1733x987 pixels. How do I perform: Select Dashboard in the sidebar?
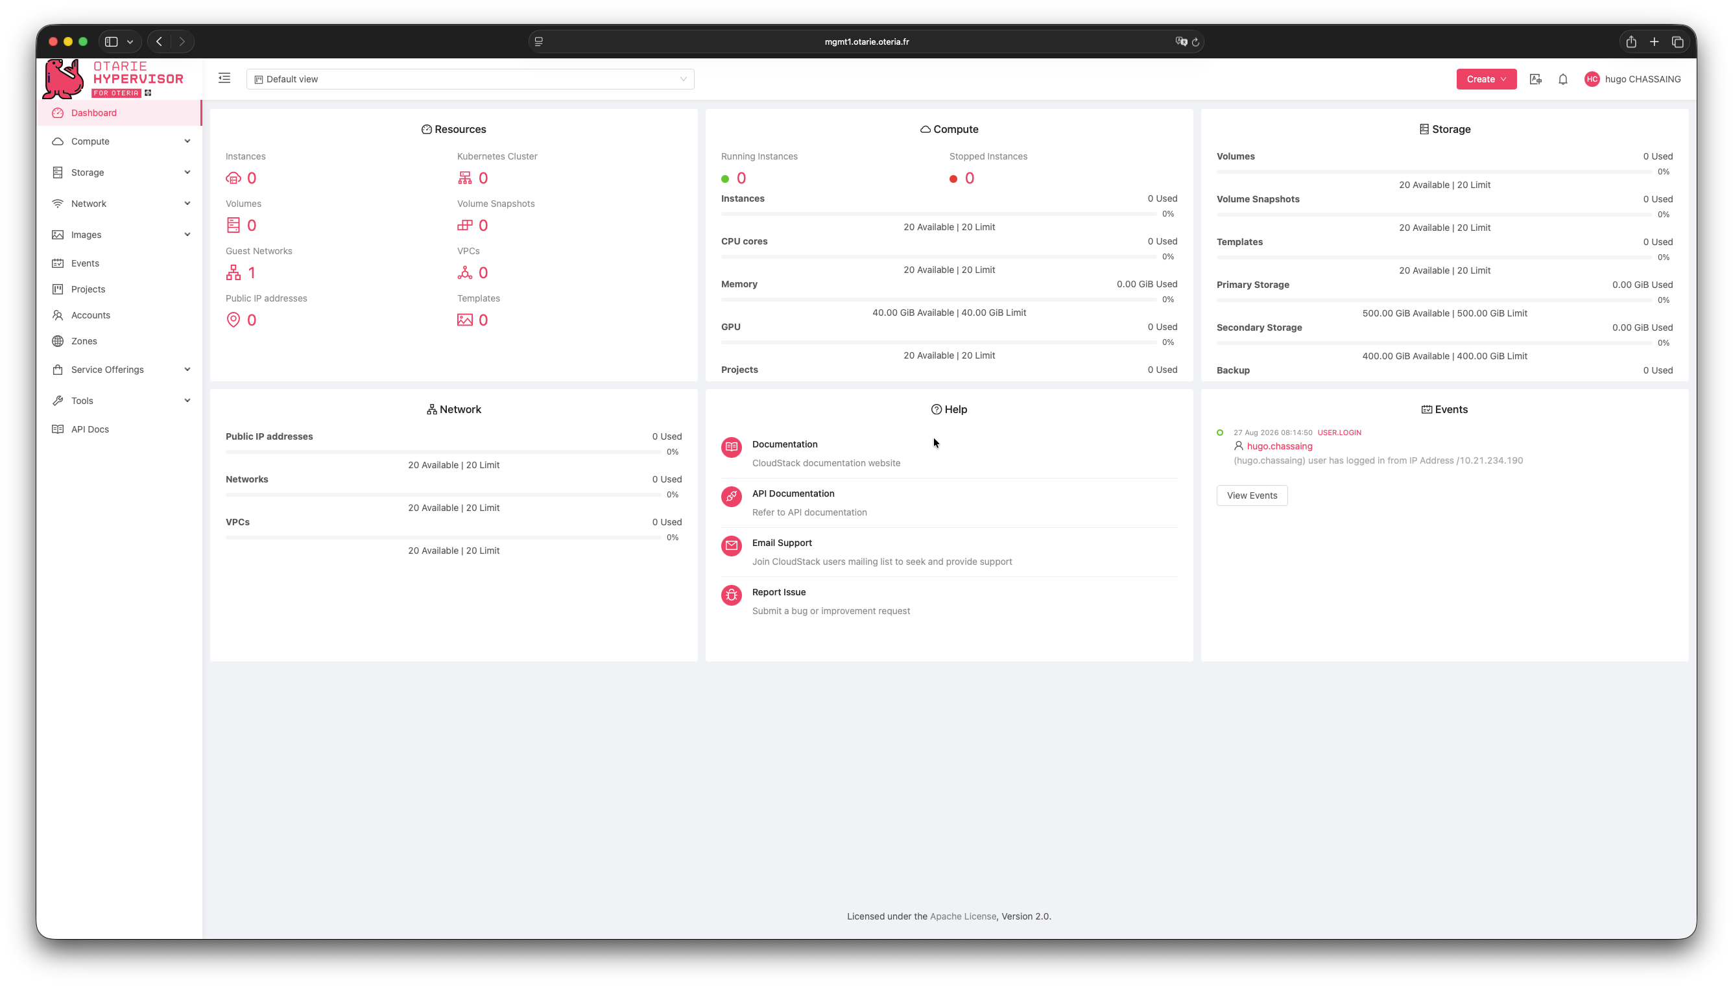pos(120,113)
